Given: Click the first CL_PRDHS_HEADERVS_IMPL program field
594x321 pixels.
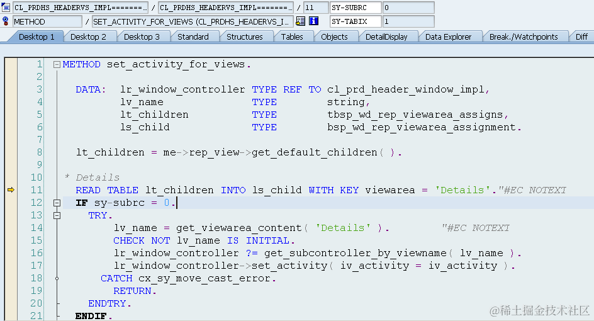Looking at the screenshot, I should point(81,7).
